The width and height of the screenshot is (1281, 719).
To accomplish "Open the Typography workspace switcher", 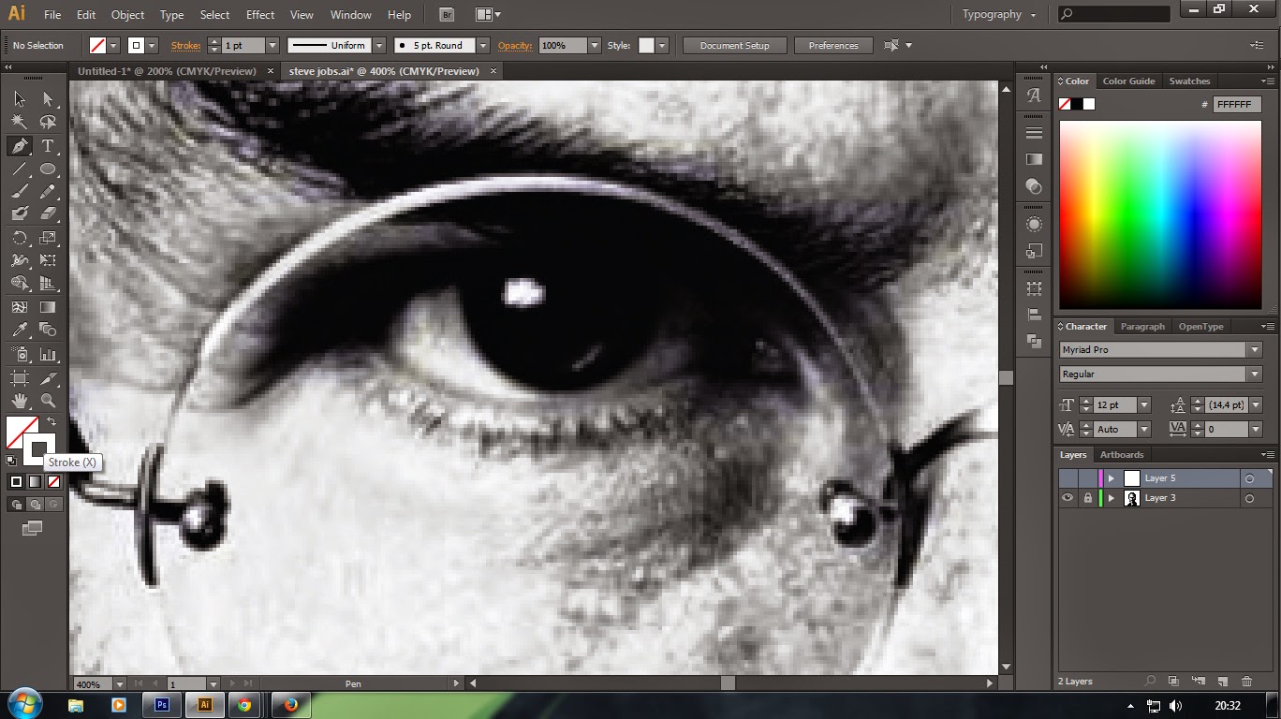I will click(x=999, y=14).
